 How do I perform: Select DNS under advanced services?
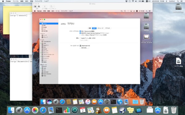[49, 68]
